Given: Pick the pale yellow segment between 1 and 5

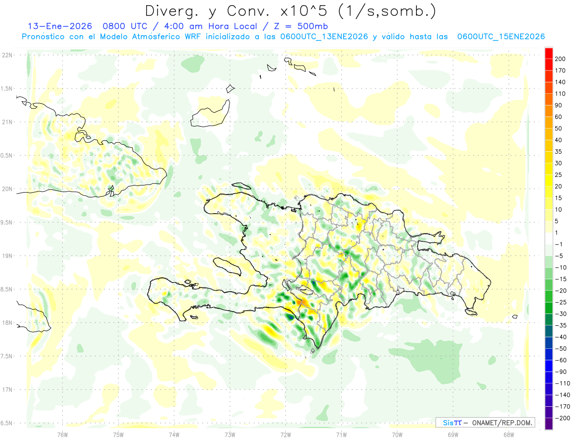Looking at the screenshot, I should [549, 227].
